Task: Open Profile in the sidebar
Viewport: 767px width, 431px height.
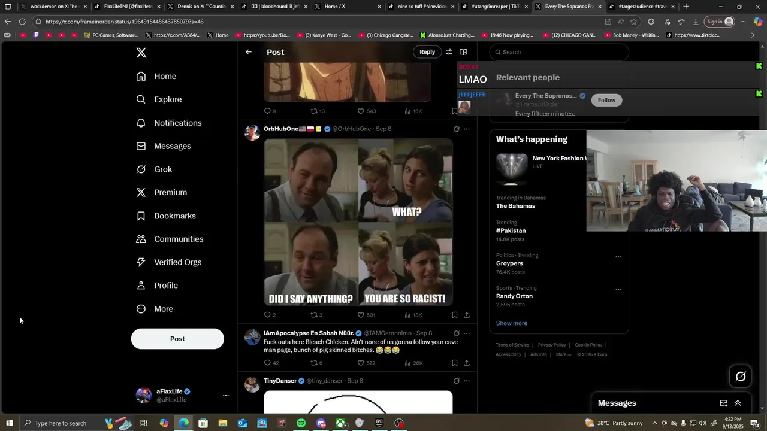Action: click(157, 286)
